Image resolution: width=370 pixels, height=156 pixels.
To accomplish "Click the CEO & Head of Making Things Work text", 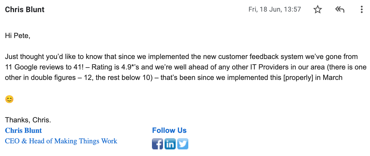I will [61, 141].
